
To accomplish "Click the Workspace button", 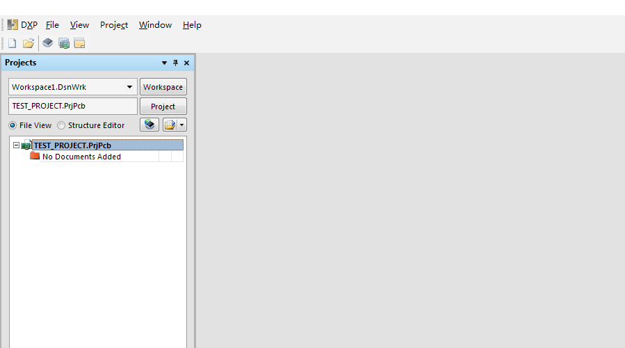I will click(163, 87).
